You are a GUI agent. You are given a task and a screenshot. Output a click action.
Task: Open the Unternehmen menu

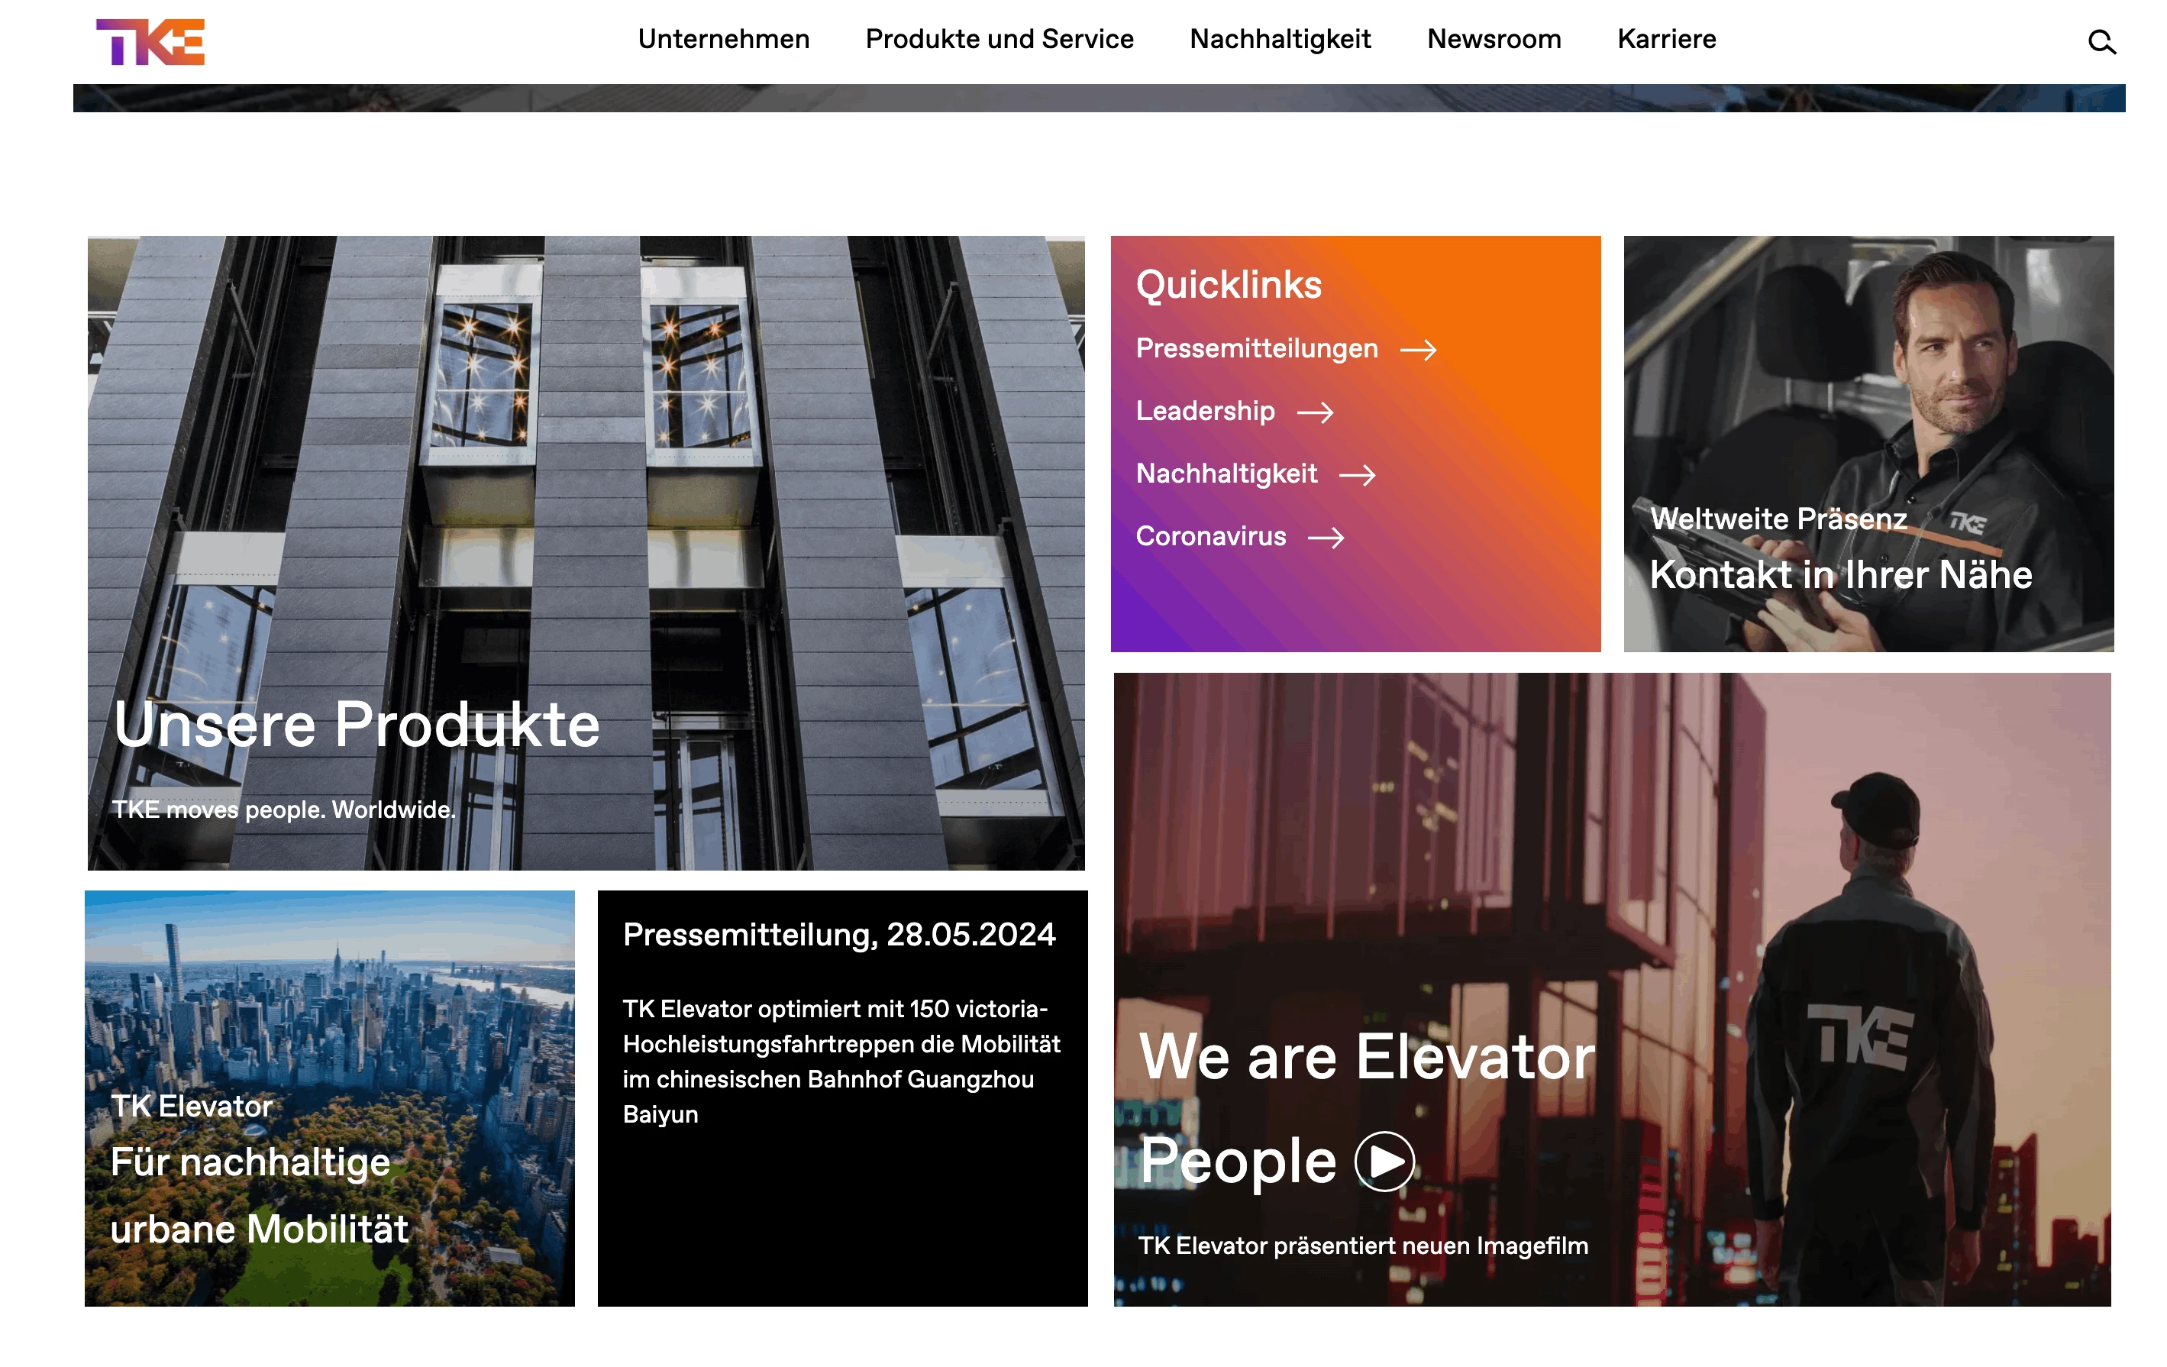coord(724,40)
